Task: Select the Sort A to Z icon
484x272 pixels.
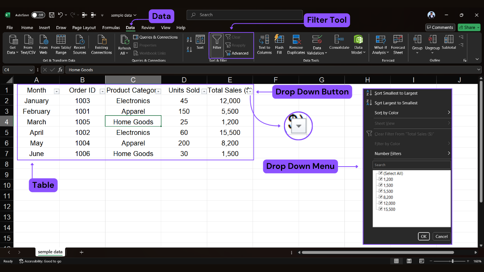Action: 189,39
